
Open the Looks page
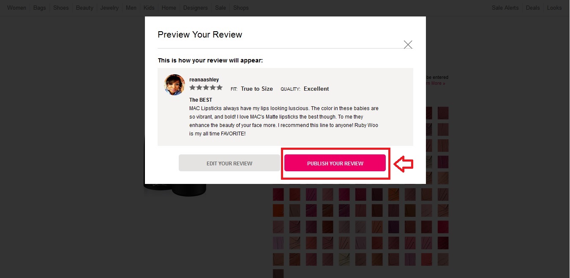click(x=554, y=8)
